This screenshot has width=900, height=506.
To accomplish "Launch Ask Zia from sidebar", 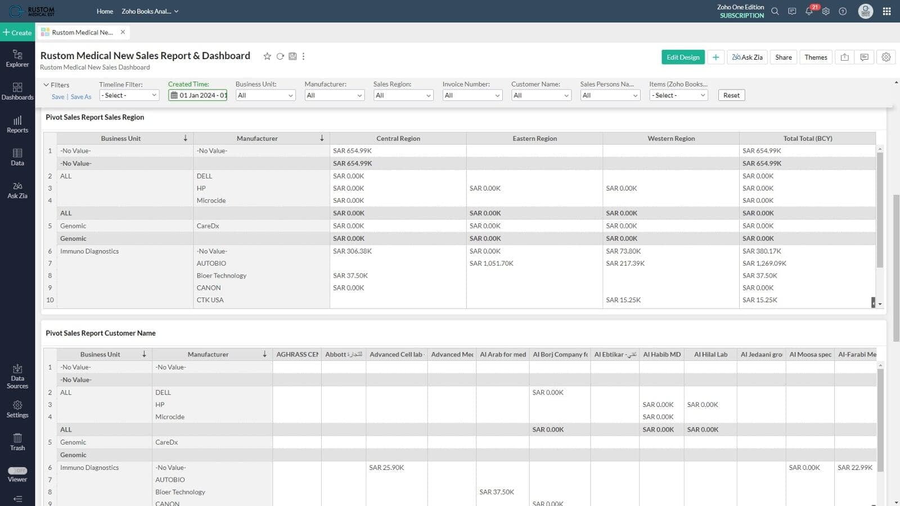I will tap(17, 190).
